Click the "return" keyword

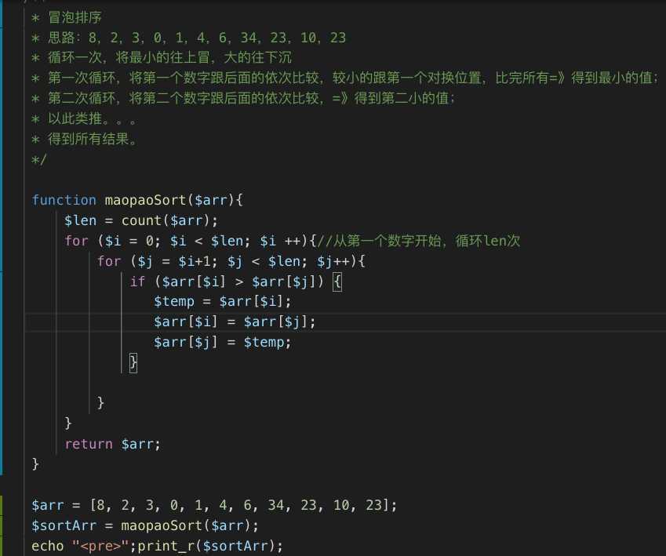(x=89, y=444)
